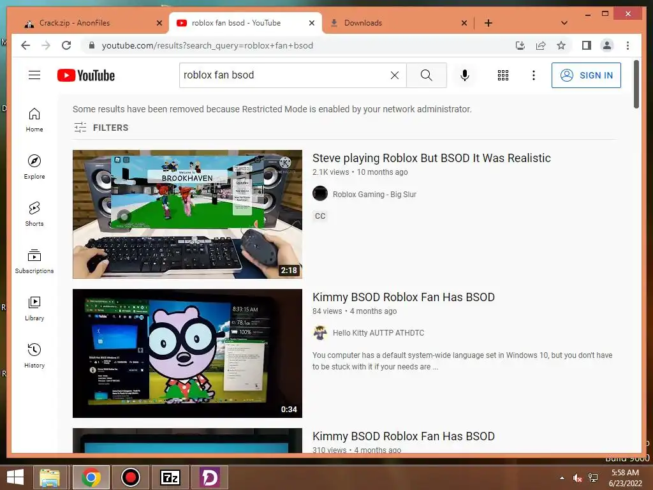This screenshot has height=490, width=653.
Task: Close the roblox fan bsod YouTube tab
Action: tap(311, 23)
